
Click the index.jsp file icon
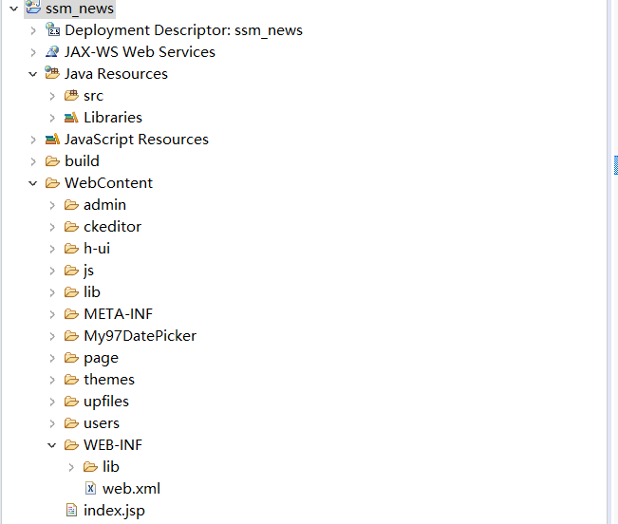point(71,511)
